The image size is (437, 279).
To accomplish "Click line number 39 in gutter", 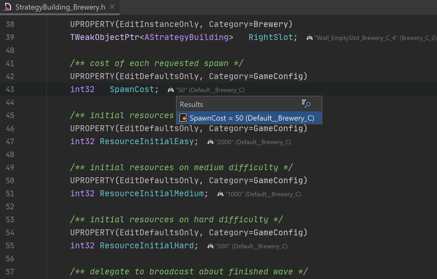I will pos(10,37).
